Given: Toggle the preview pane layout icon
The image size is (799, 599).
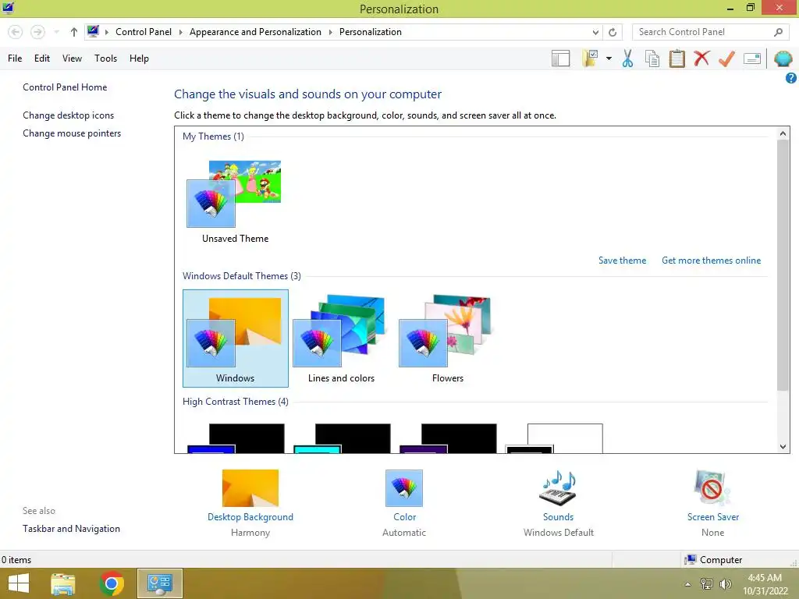Looking at the screenshot, I should click(x=560, y=58).
